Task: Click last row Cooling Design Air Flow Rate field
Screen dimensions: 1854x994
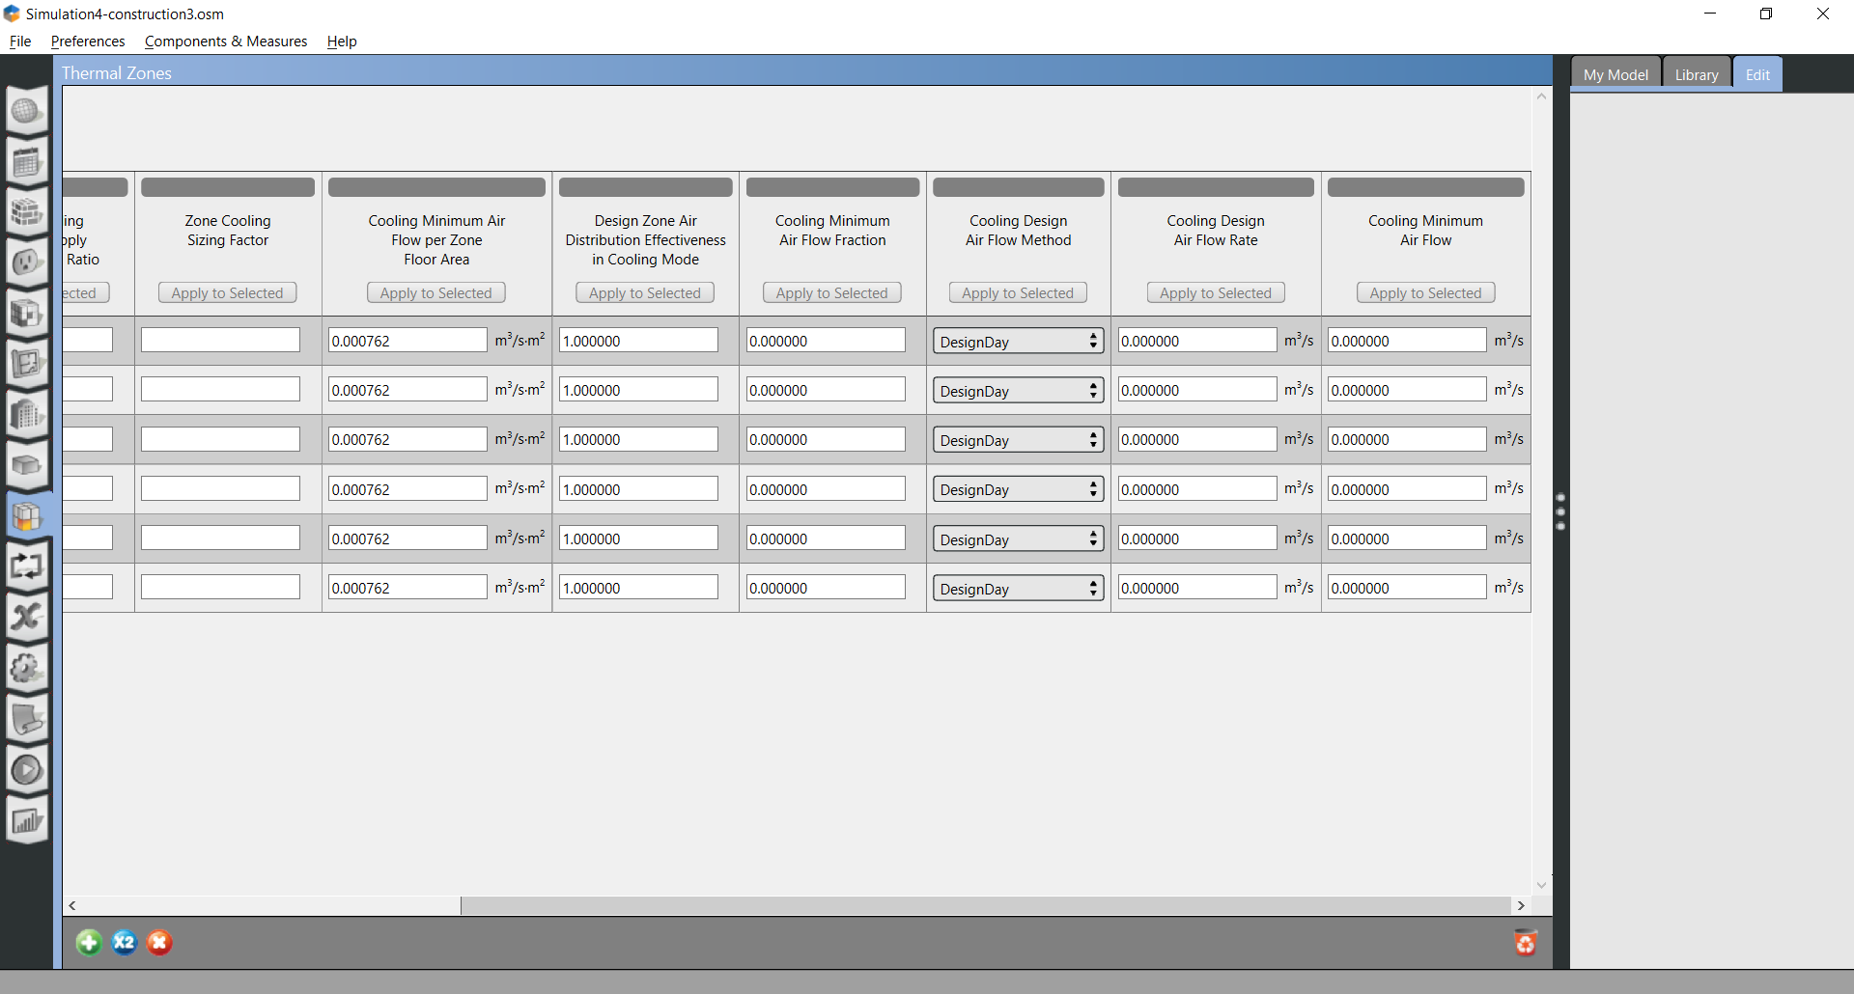Action: click(1197, 587)
